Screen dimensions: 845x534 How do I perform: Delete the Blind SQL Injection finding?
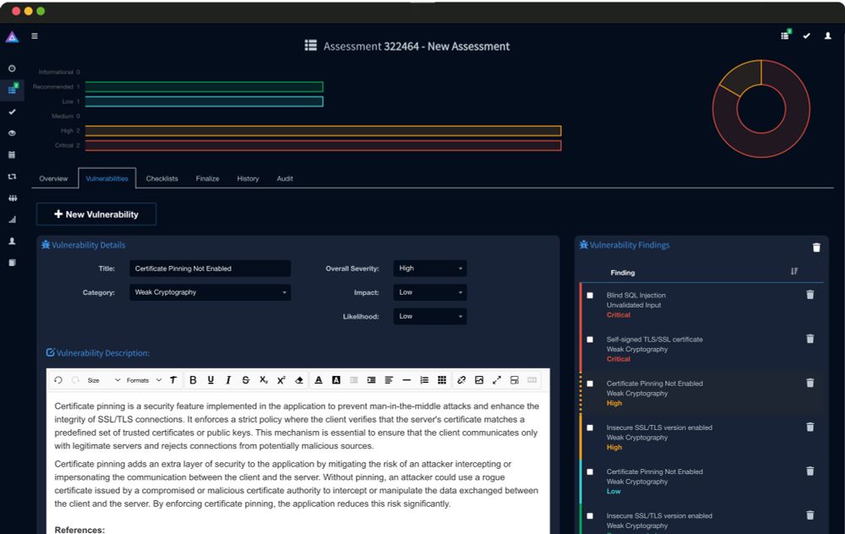pos(810,295)
